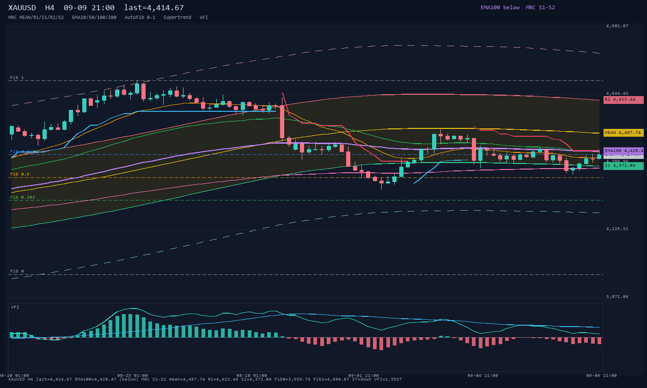
Task: Click the 3,872.06 price axis label
Action: click(x=617, y=297)
